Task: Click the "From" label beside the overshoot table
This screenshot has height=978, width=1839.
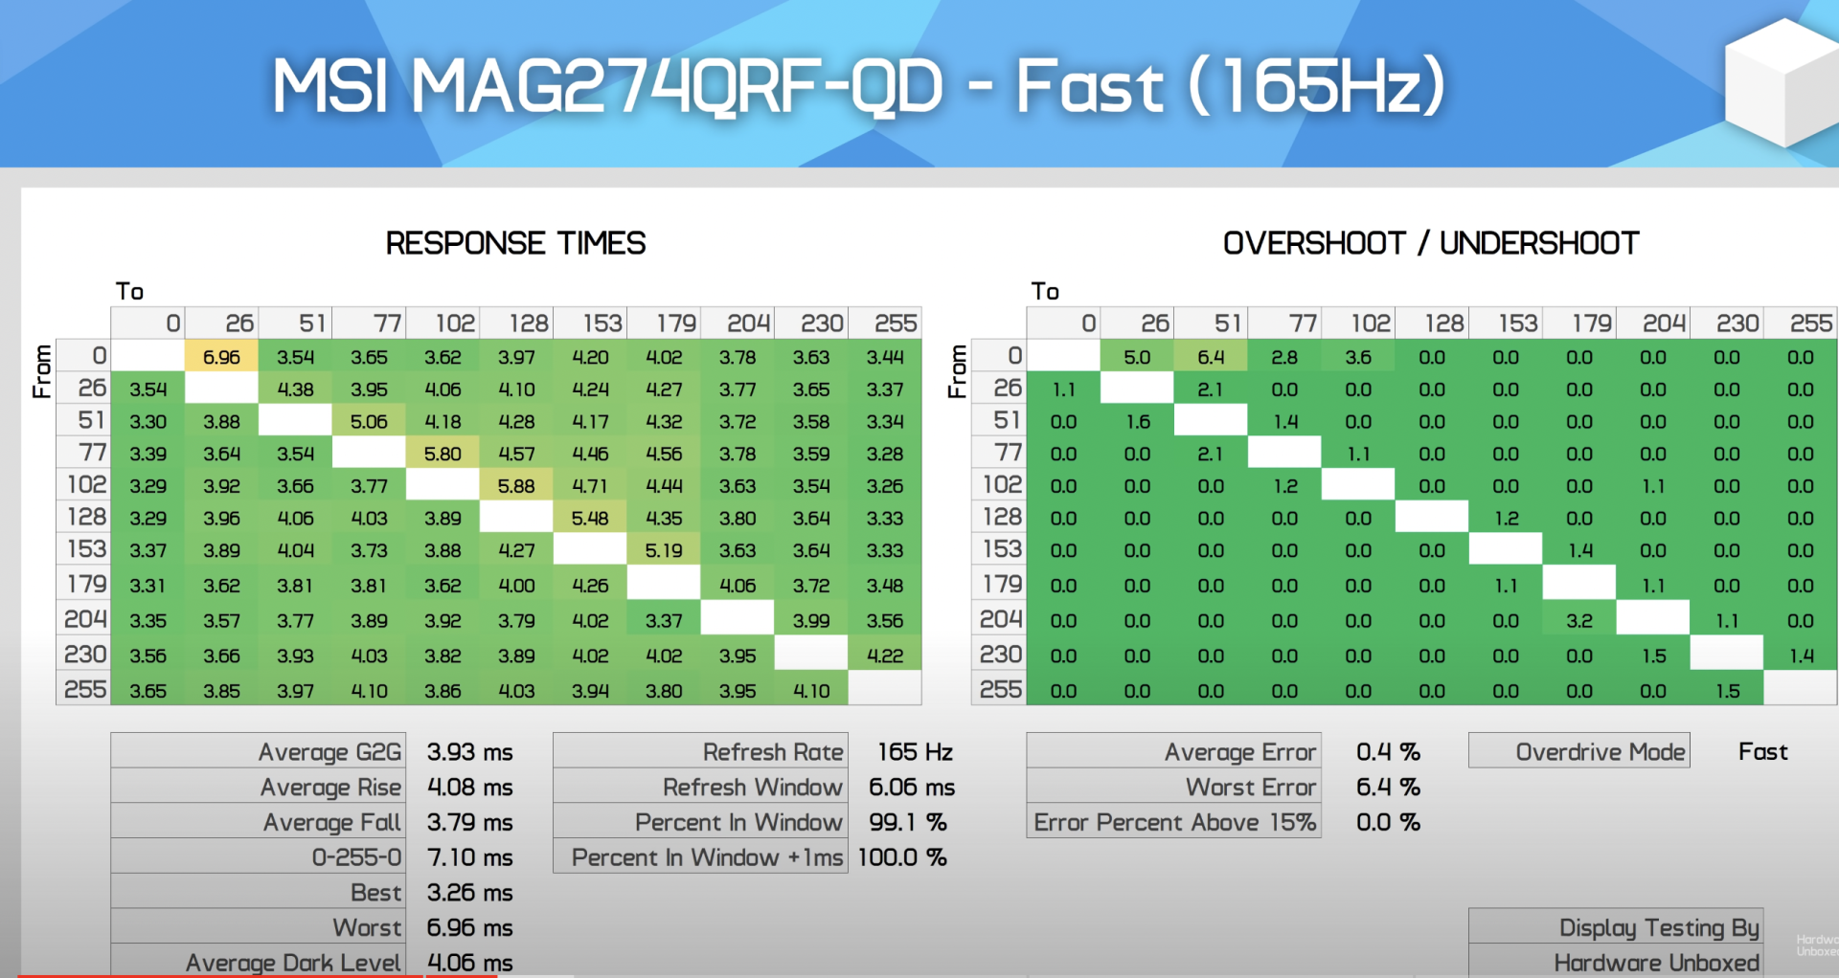Action: 957,371
